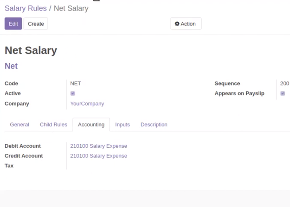Screen dimensions: 290x207
Task: Click the purple Edit button
Action: [13, 23]
